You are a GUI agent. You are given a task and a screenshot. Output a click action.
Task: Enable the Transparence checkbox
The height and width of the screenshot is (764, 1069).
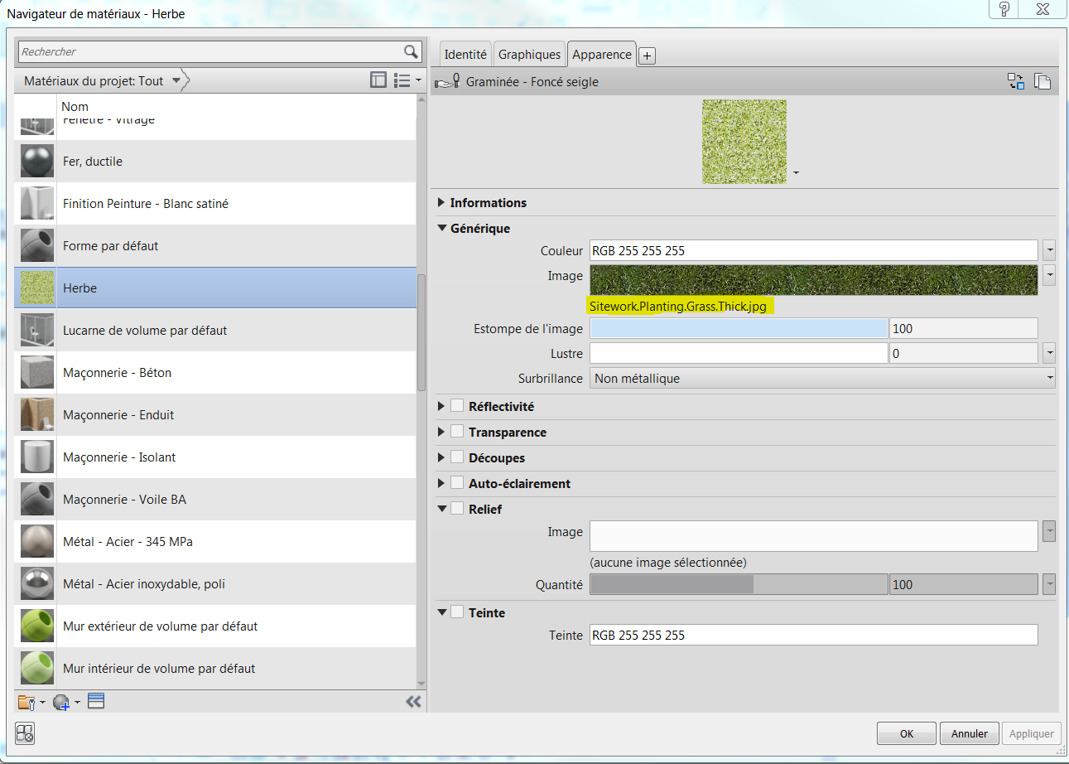457,432
